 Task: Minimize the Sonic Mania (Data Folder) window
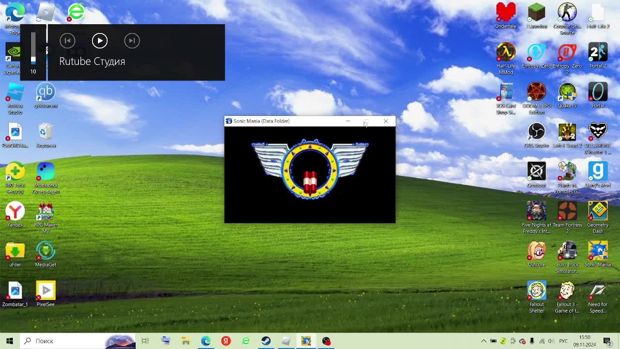point(348,121)
